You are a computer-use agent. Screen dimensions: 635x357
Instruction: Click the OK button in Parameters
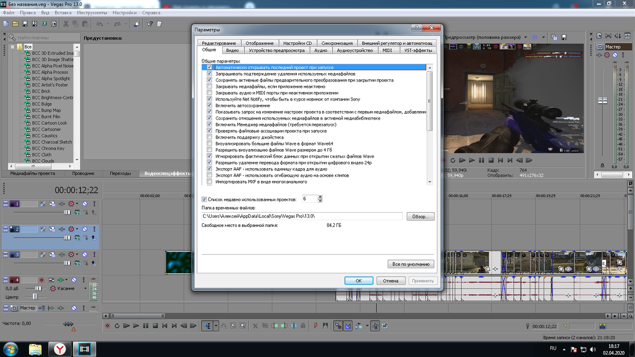(359, 281)
